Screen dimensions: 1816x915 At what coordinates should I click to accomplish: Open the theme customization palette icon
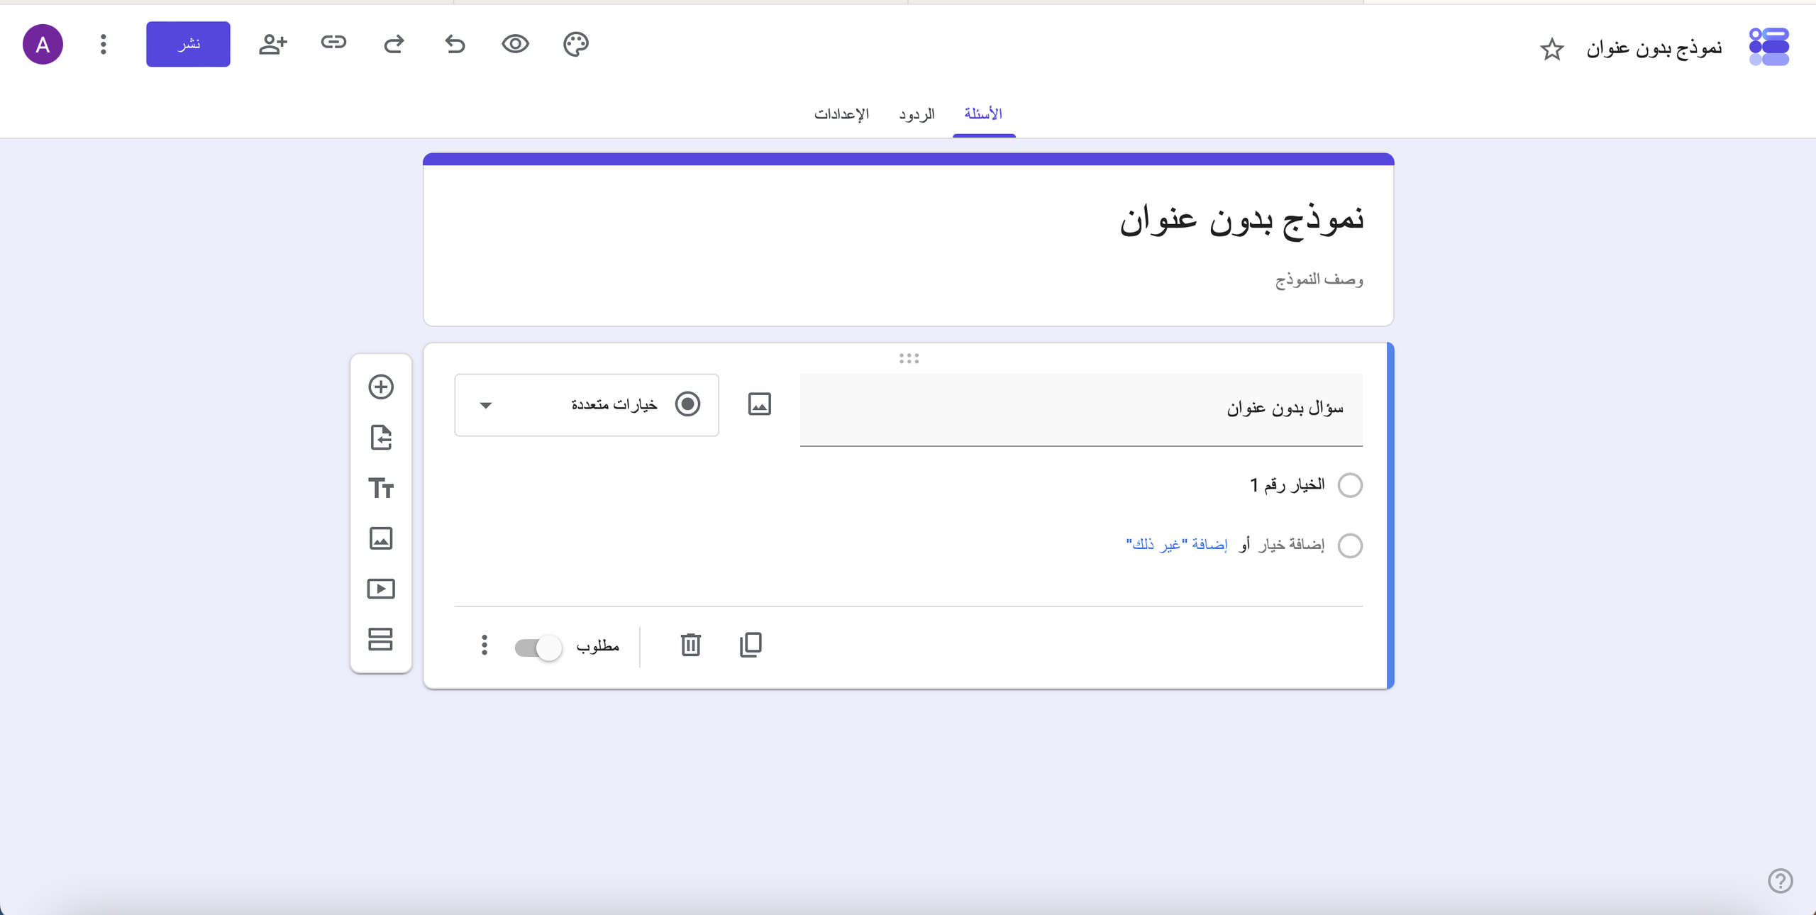pos(575,44)
